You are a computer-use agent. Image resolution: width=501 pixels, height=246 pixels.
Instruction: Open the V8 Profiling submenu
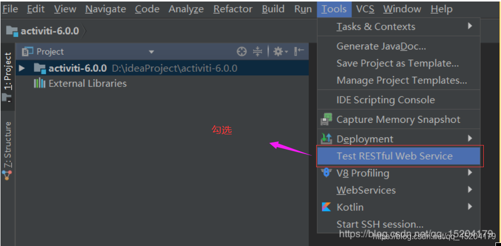click(398, 173)
